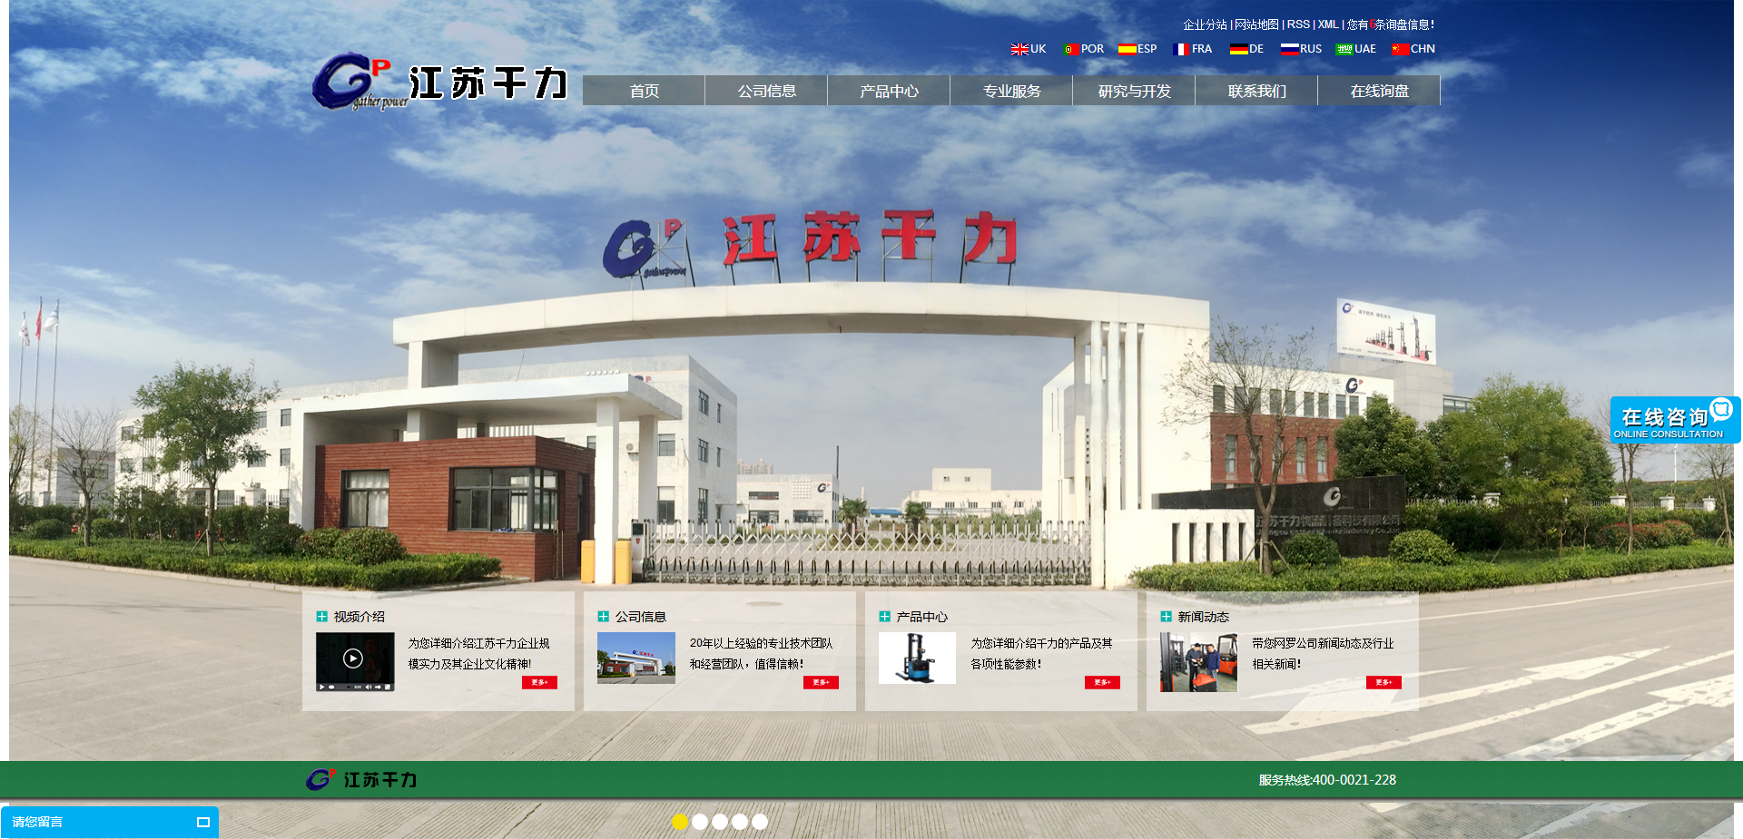This screenshot has width=1743, height=839.
Task: Open the 网站地图 link at top
Action: tap(1256, 24)
